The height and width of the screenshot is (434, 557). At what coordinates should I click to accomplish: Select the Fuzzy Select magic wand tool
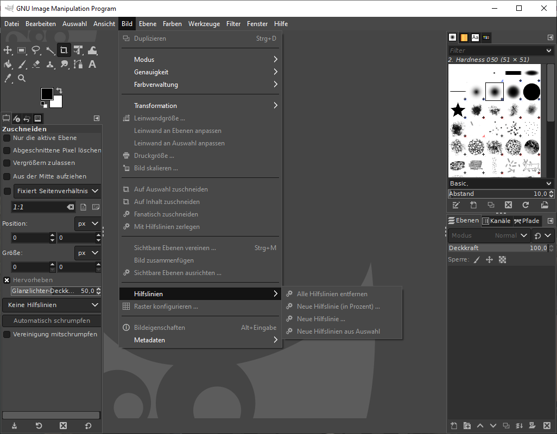50,50
